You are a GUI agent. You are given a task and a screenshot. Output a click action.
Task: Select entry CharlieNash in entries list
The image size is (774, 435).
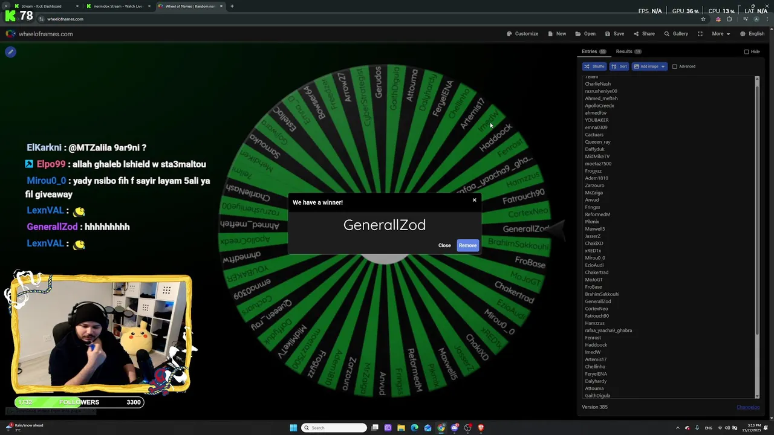tap(597, 84)
